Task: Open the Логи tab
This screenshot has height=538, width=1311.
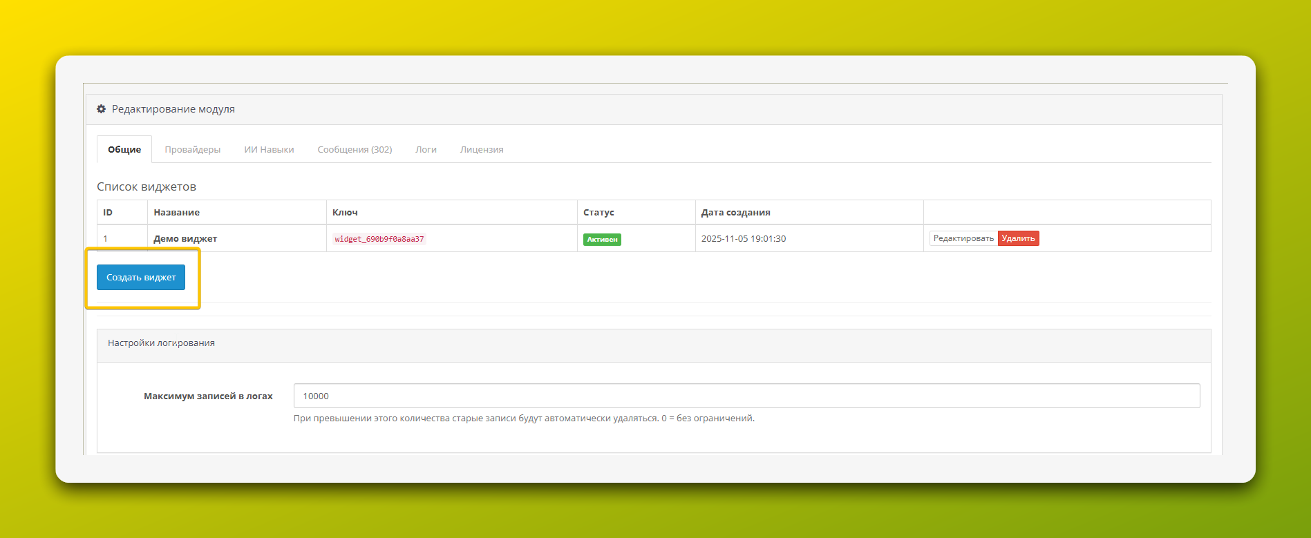Action: click(426, 149)
